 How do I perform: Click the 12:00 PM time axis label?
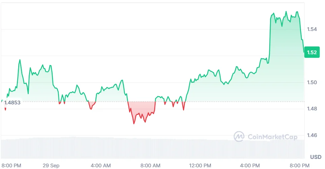pos(200,166)
